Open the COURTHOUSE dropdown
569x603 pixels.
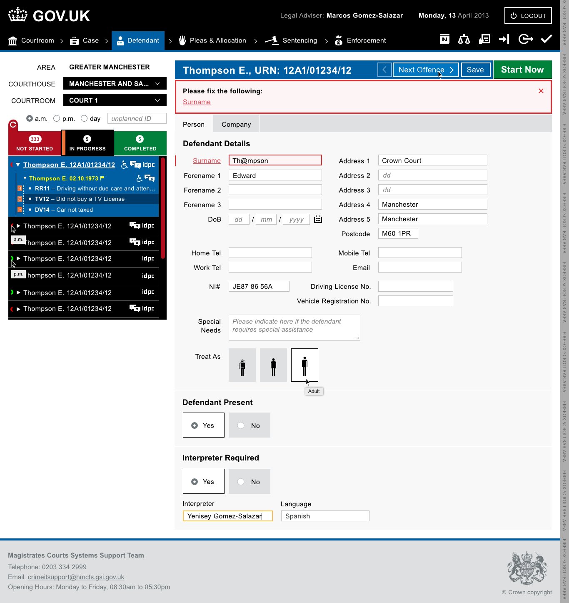pos(115,83)
